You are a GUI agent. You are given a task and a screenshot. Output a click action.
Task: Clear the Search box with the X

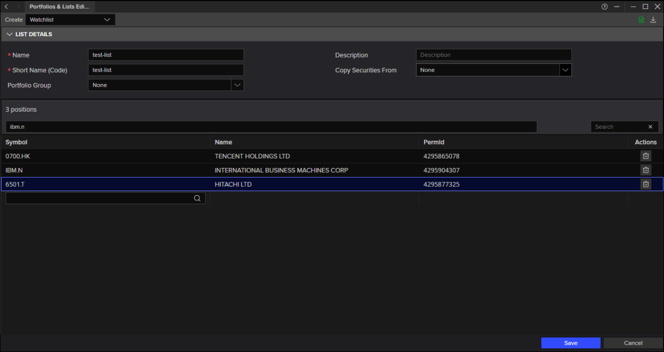coord(650,127)
